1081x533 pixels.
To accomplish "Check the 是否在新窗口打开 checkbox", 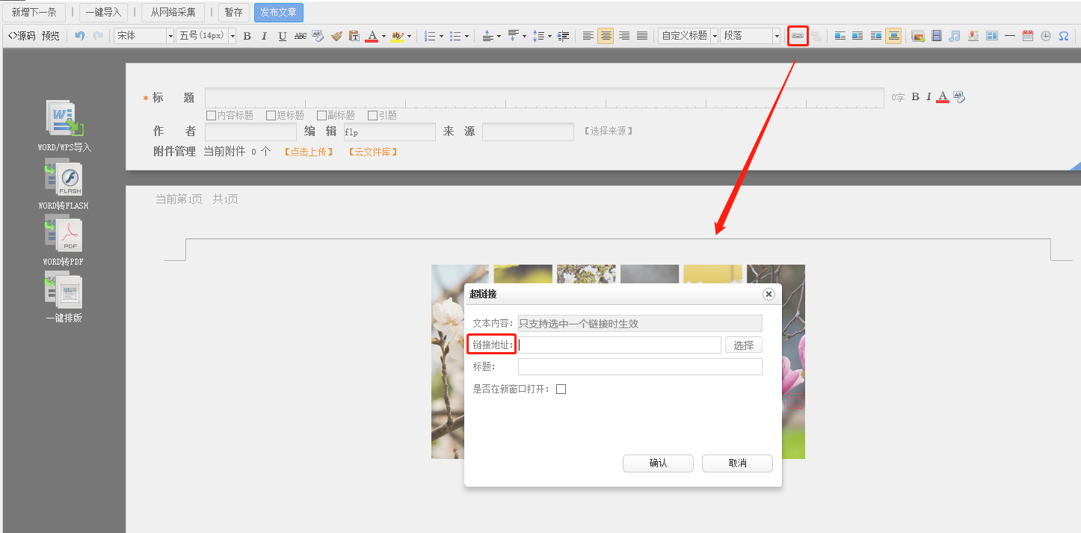I will (x=561, y=389).
